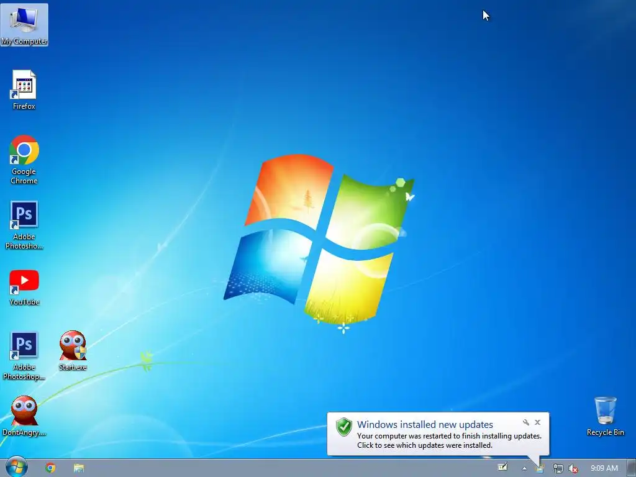This screenshot has height=477, width=636.
Task: Select the Start.exe desktop icon
Action: 73,350
